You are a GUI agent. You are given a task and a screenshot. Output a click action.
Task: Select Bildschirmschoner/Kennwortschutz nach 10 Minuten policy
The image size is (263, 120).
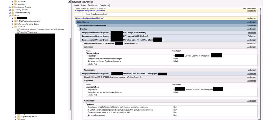click(x=42, y=29)
